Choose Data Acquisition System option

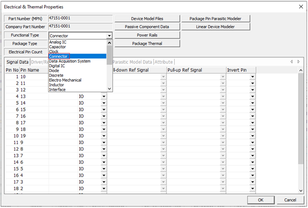pyautogui.click(x=78, y=61)
